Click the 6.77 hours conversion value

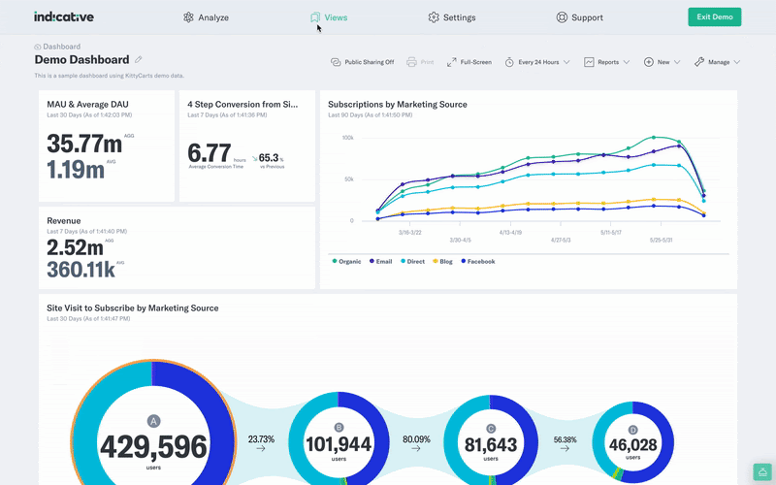210,153
